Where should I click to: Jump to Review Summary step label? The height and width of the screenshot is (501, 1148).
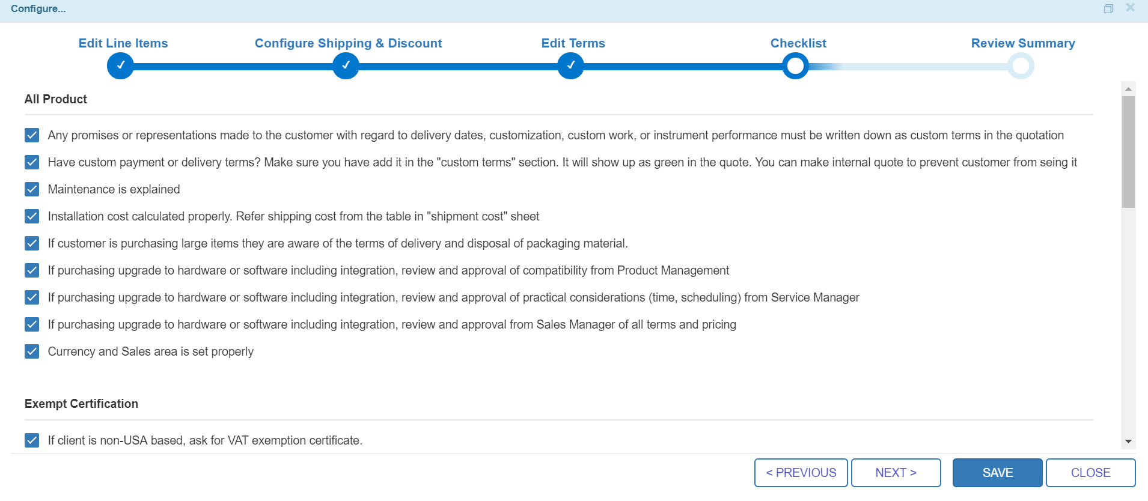(1023, 43)
